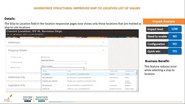Click scrollbar up arrow in location list
The width and height of the screenshot is (185, 104).
coord(137,71)
